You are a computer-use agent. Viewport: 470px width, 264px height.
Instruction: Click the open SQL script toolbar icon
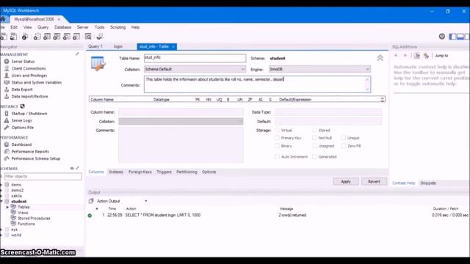[13, 37]
